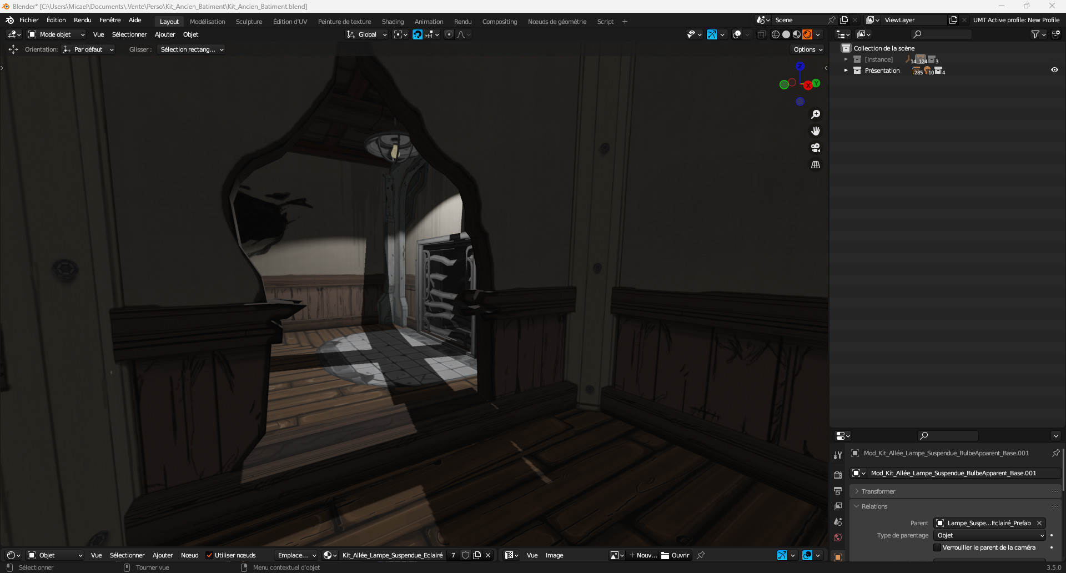Image resolution: width=1066 pixels, height=573 pixels.
Task: Click the hand pan-view icon
Action: pos(816,131)
